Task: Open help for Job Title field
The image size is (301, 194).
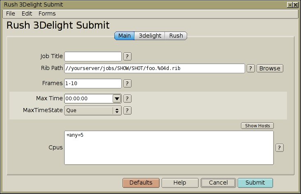Action: [x=127, y=56]
